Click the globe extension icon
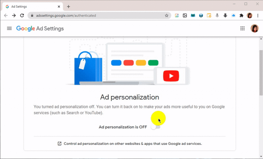The height and width of the screenshot is (159, 263). click(x=201, y=16)
